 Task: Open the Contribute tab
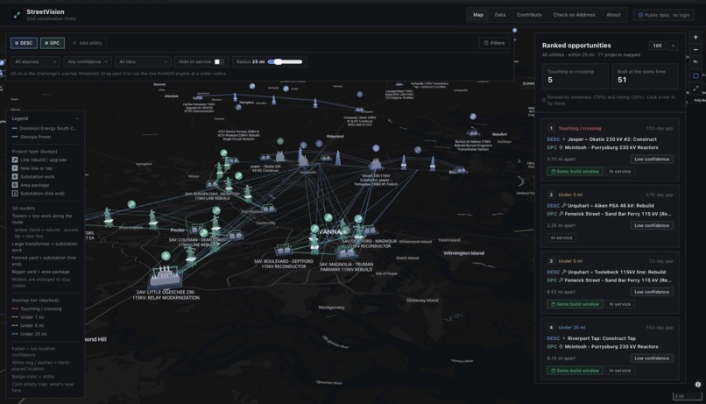[529, 15]
